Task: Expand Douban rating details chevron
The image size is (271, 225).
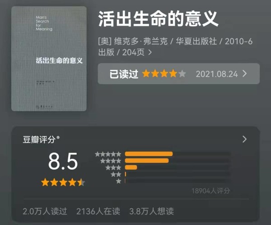Action: pos(244,139)
